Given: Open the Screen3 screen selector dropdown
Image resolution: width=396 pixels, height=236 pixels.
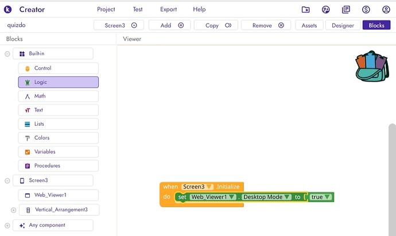Looking at the screenshot, I should pos(119,25).
